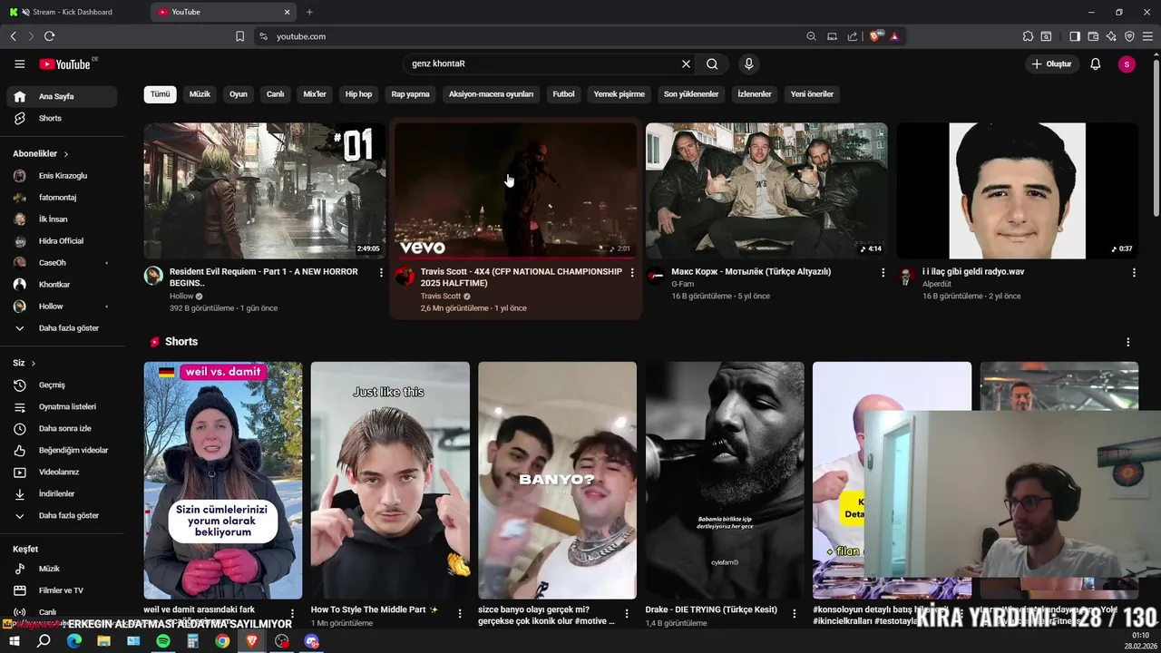Image resolution: width=1161 pixels, height=653 pixels.
Task: Expand Daha fazla göster under Siz
Action: (x=62, y=515)
